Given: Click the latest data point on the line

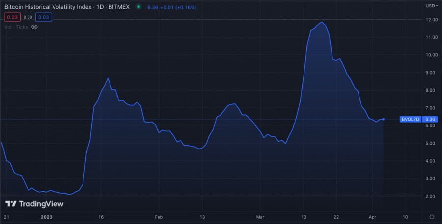Looking at the screenshot, I should pyautogui.click(x=383, y=119).
